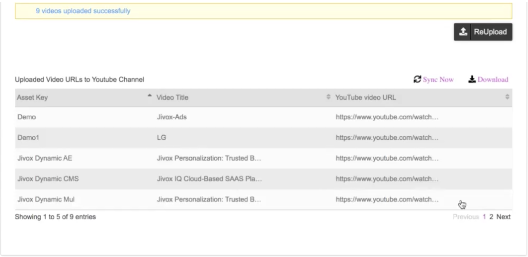Click the LG video title cell
The image size is (528, 257).
(x=161, y=138)
